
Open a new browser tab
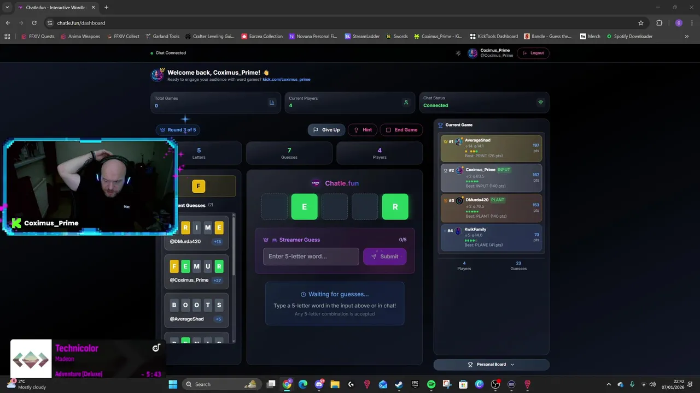[106, 8]
